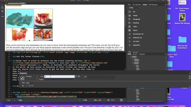Open the HTML language dropdown in status bar
This screenshot has width=191, height=107.
pos(87,100)
